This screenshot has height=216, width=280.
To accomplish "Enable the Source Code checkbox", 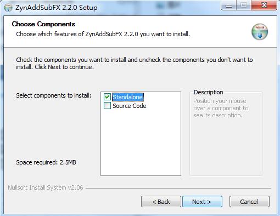I will point(107,106).
